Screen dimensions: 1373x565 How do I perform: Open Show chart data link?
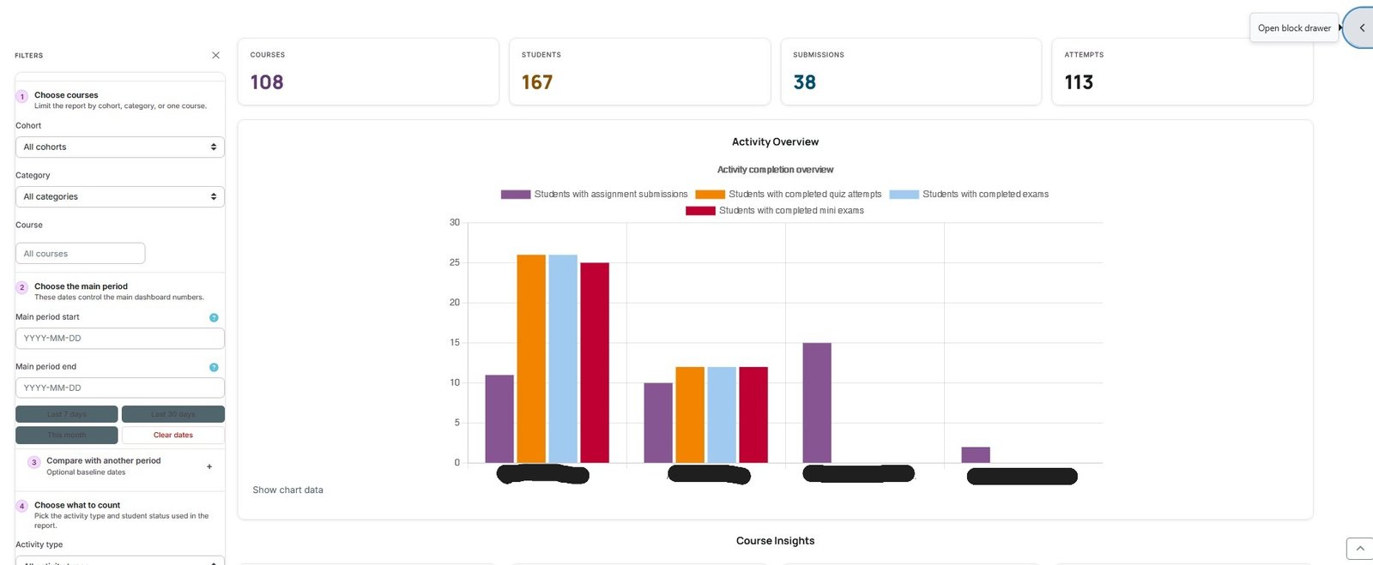click(x=287, y=490)
